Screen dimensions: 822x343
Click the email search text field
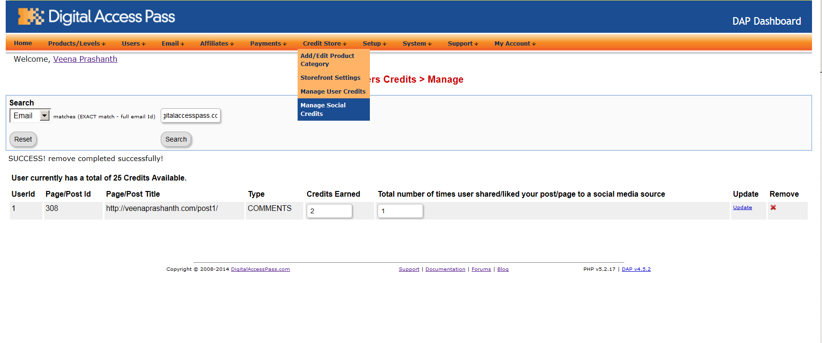coord(191,115)
